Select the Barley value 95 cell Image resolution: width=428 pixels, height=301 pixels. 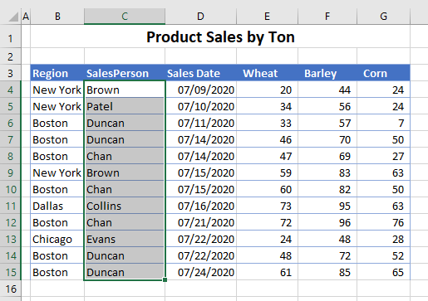coord(327,206)
